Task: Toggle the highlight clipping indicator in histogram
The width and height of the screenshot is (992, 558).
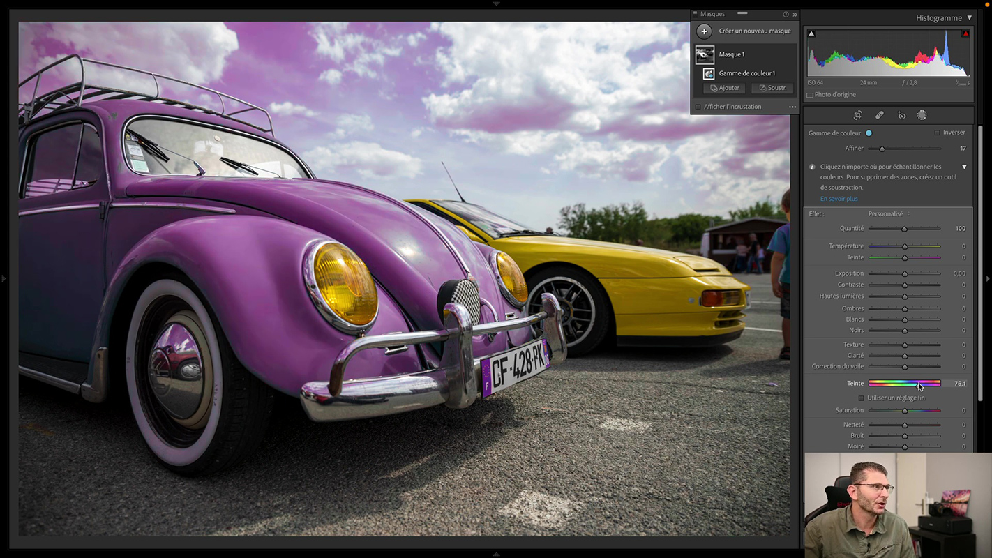Action: click(965, 33)
